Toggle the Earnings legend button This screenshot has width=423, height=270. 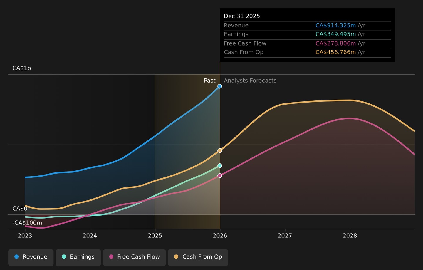click(x=78, y=257)
